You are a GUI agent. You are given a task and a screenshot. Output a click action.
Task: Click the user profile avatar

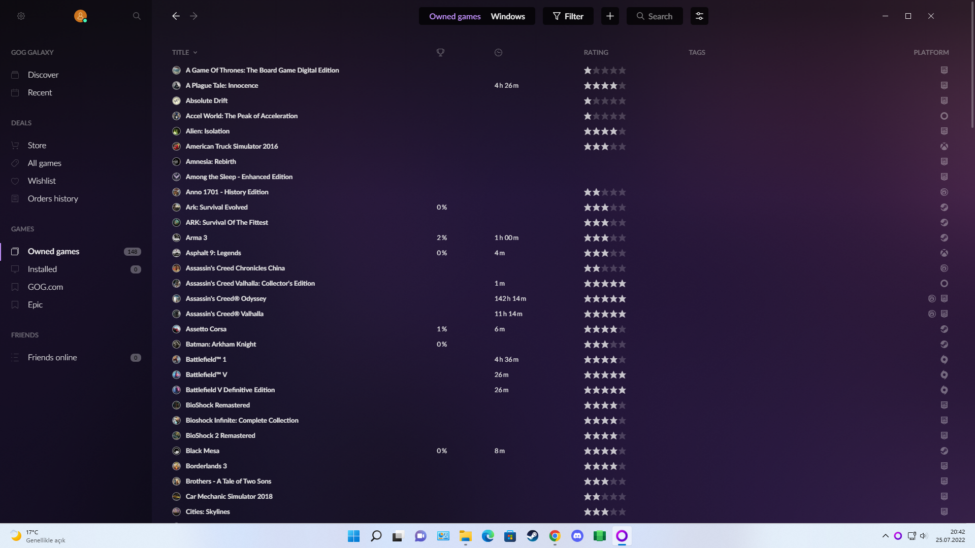[x=80, y=16]
